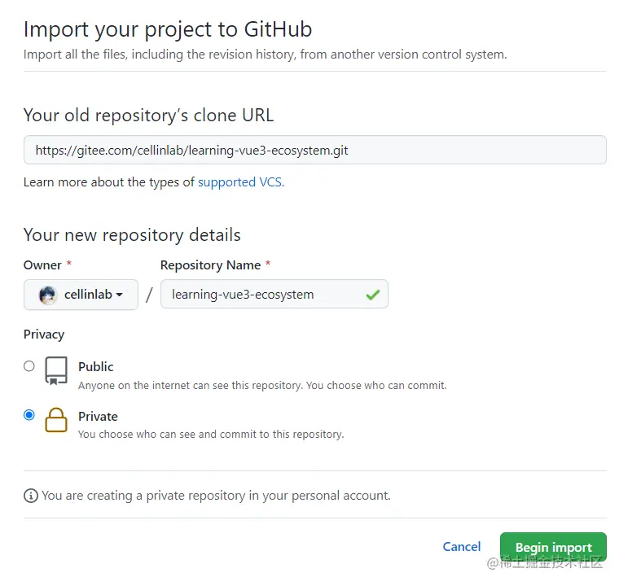Click the Public repository book icon

[x=56, y=371]
